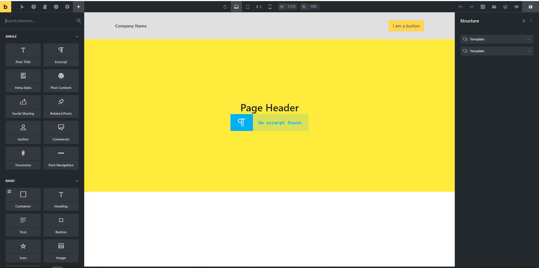Image resolution: width=539 pixels, height=268 pixels.
Task: Open the WordPress logo menu in toolbar
Action: point(505,7)
